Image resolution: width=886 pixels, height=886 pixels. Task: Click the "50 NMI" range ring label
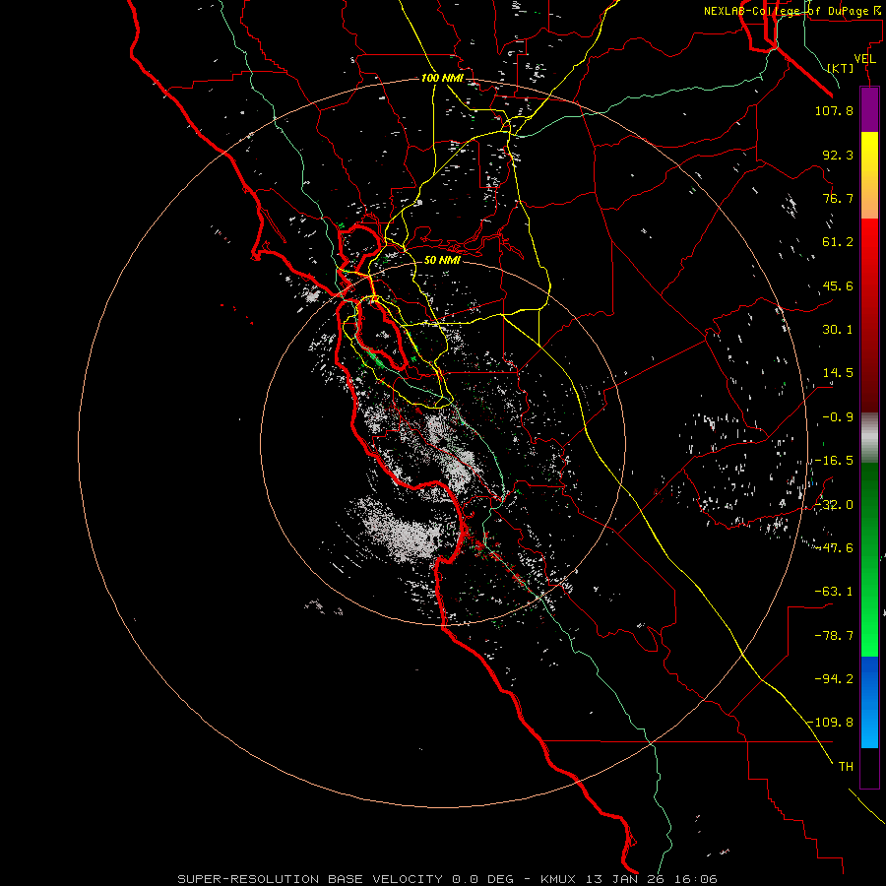(x=442, y=260)
